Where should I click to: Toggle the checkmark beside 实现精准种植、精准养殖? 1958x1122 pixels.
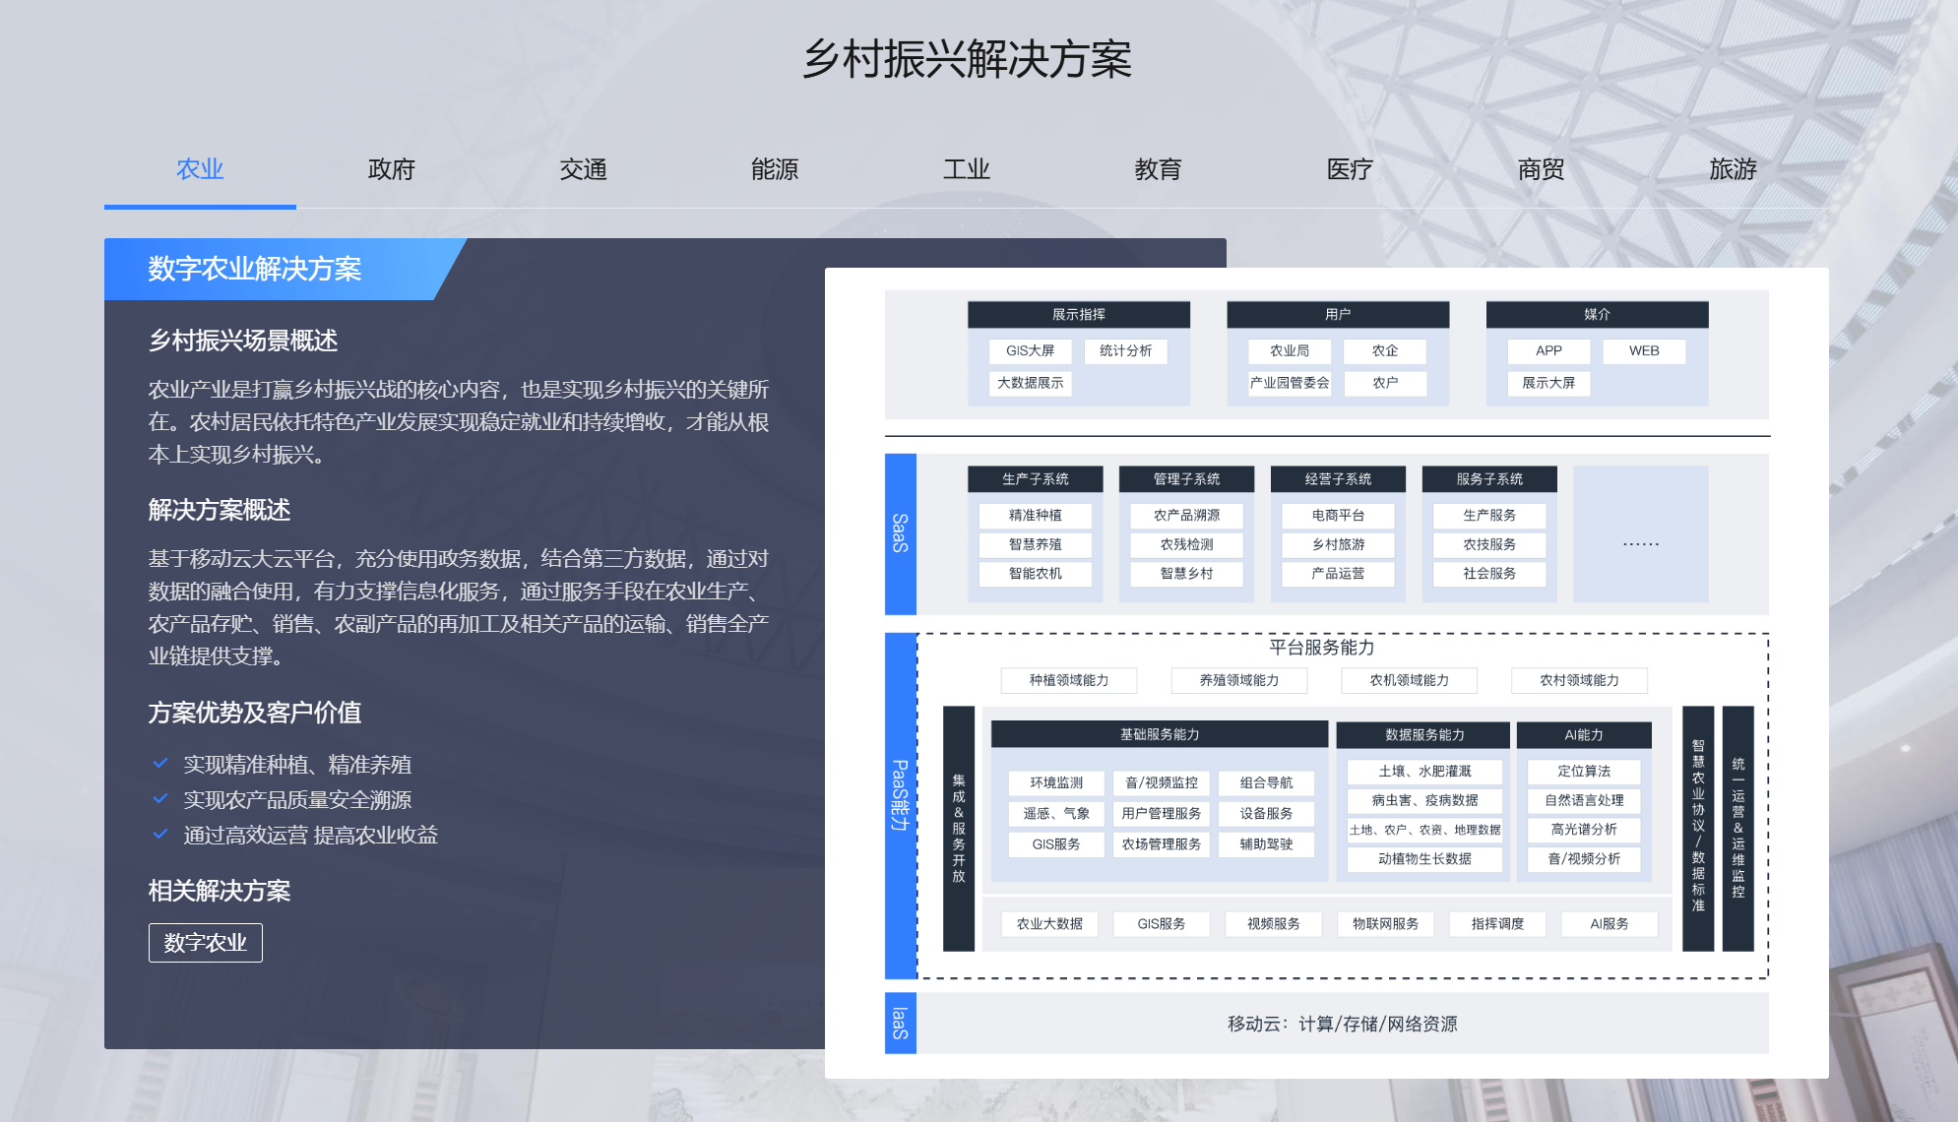pyautogui.click(x=160, y=764)
